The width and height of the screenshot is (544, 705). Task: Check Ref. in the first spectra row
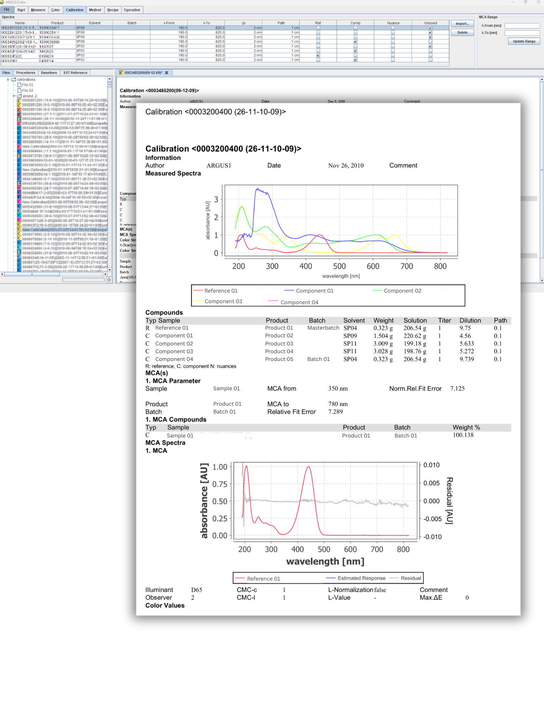click(x=318, y=28)
